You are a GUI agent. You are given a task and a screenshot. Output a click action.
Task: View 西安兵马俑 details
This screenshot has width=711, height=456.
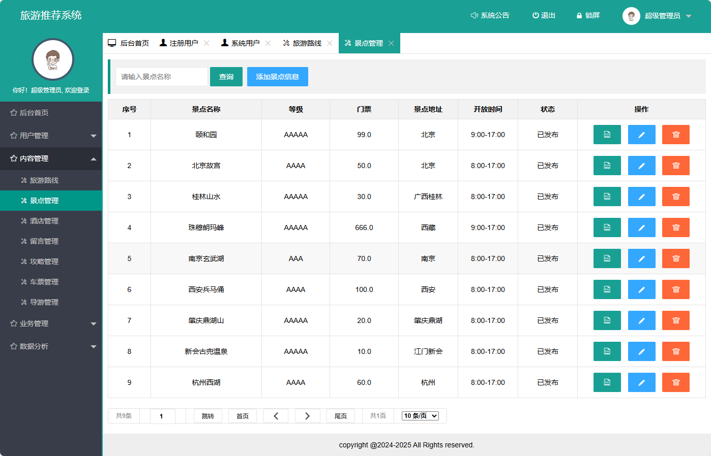click(607, 289)
